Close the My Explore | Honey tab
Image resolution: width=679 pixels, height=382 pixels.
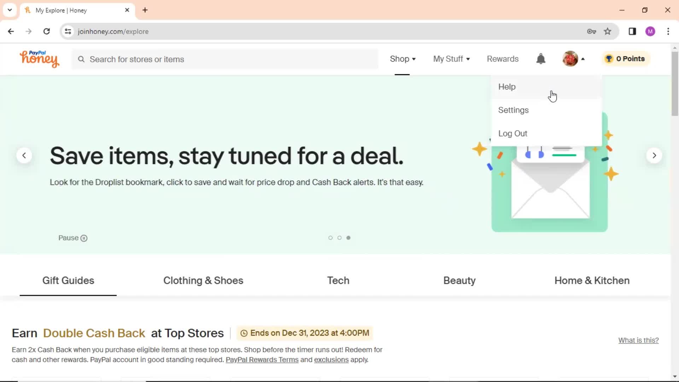tap(127, 10)
